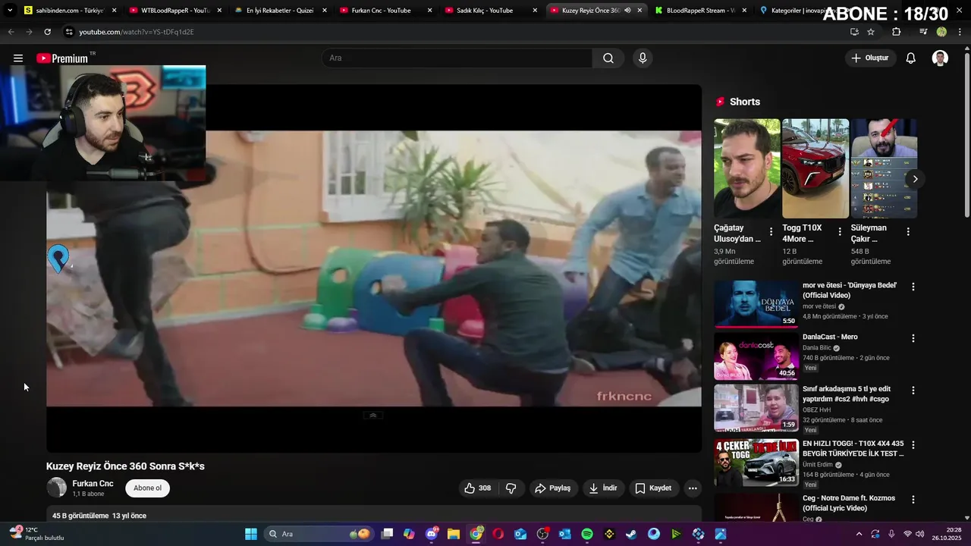
Task: Save video to playlist with Kaydet
Action: [653, 488]
